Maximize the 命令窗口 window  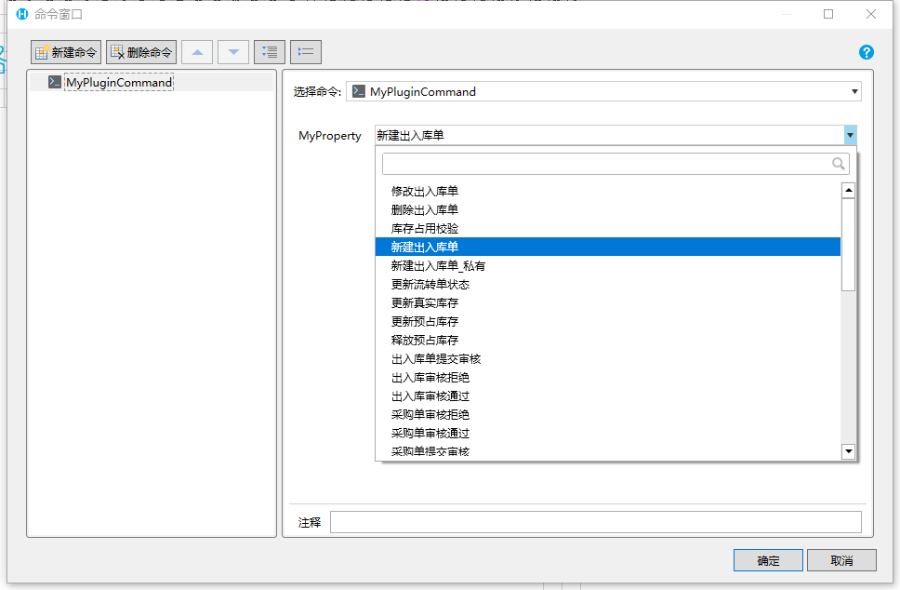click(828, 14)
